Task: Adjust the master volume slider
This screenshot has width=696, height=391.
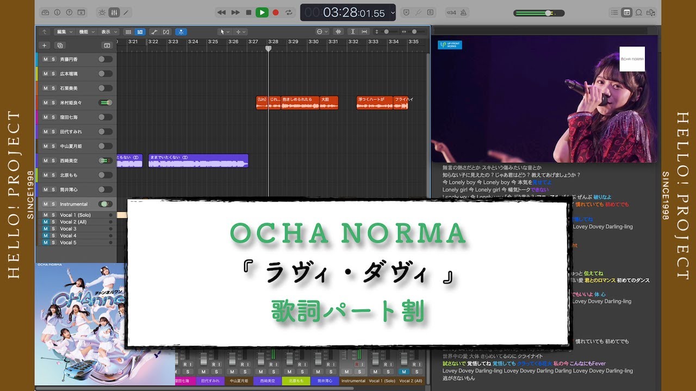Action: [548, 13]
